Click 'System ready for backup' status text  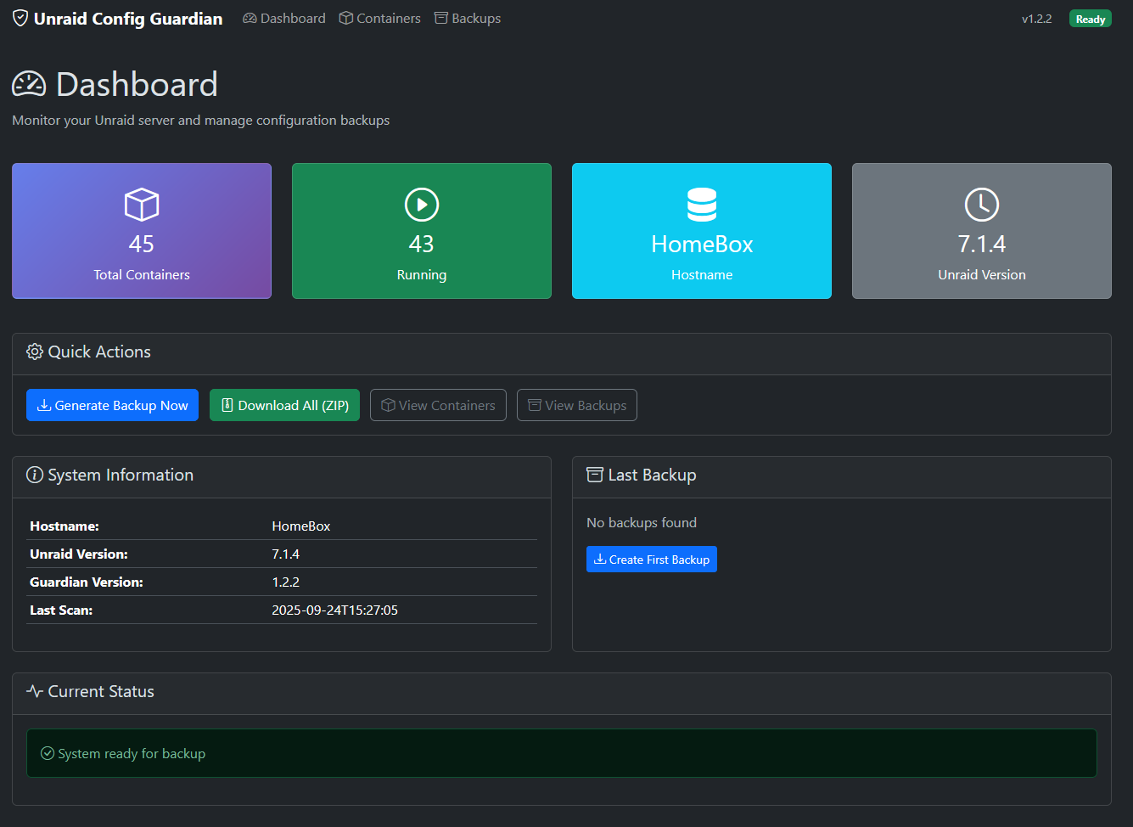tap(132, 753)
